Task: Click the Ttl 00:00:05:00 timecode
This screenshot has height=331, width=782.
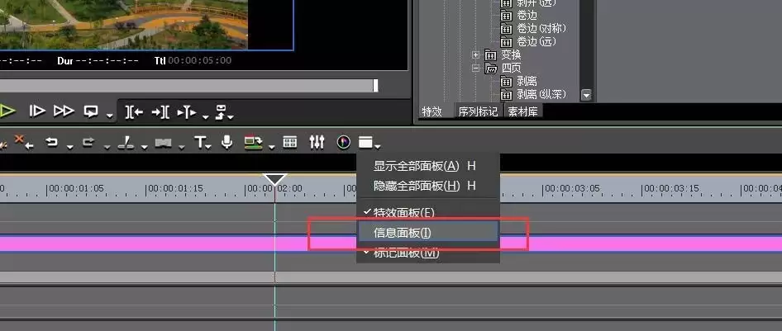Action: tap(193, 61)
